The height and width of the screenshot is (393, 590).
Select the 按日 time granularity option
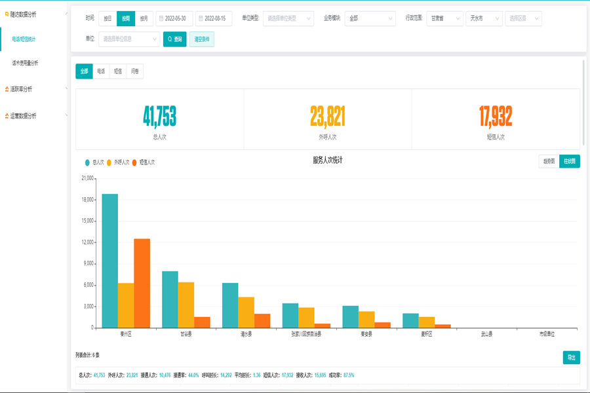coord(108,19)
